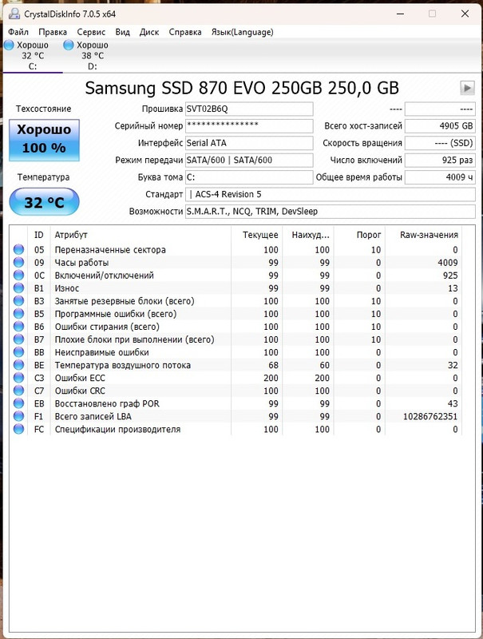Select the Восстановлено граф POR text
This screenshot has height=639, width=483.
click(x=107, y=404)
